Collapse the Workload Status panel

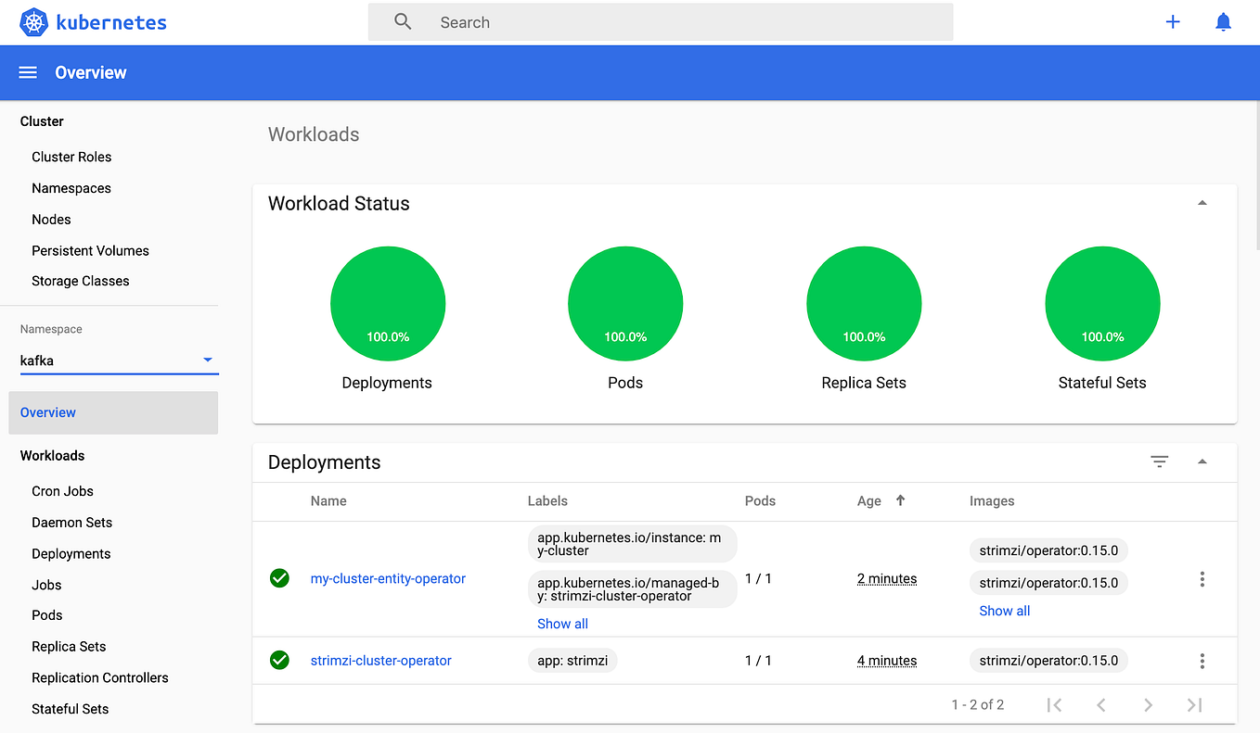coord(1202,201)
